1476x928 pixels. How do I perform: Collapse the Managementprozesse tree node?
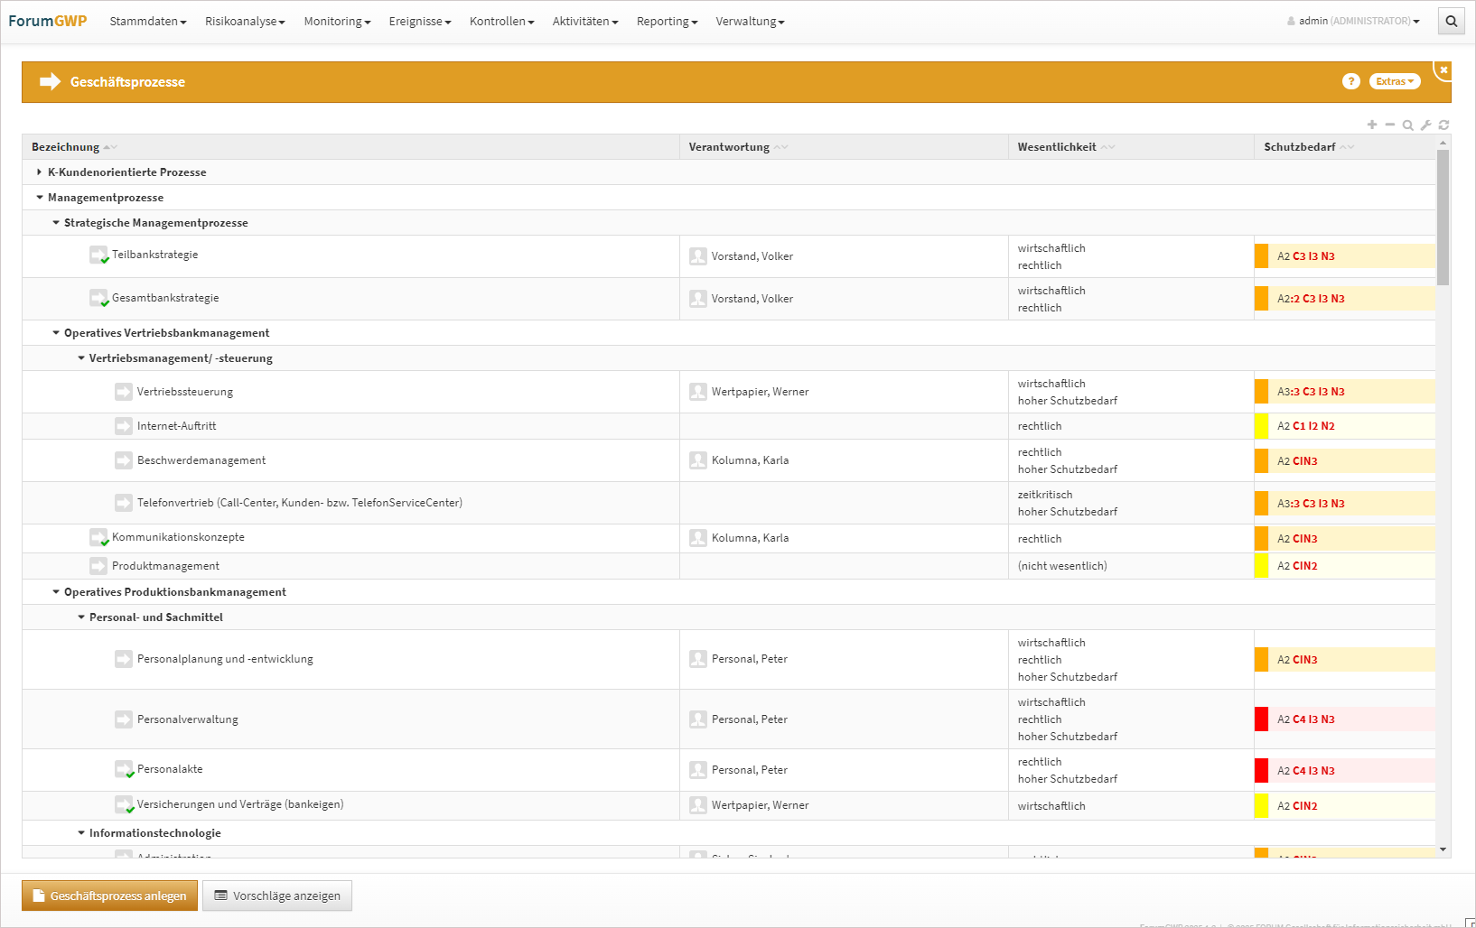click(x=40, y=198)
